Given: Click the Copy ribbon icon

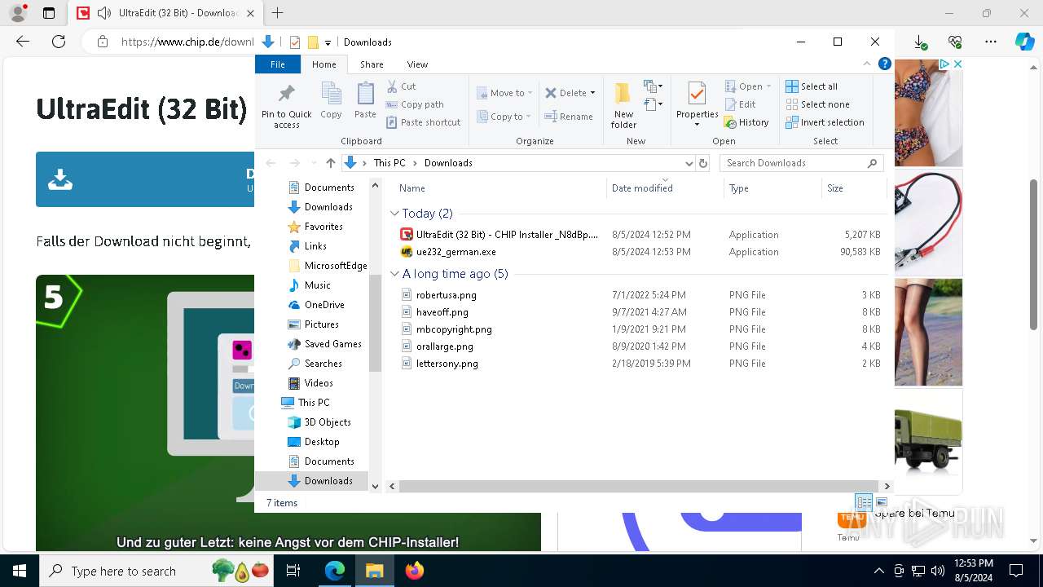Looking at the screenshot, I should [331, 94].
